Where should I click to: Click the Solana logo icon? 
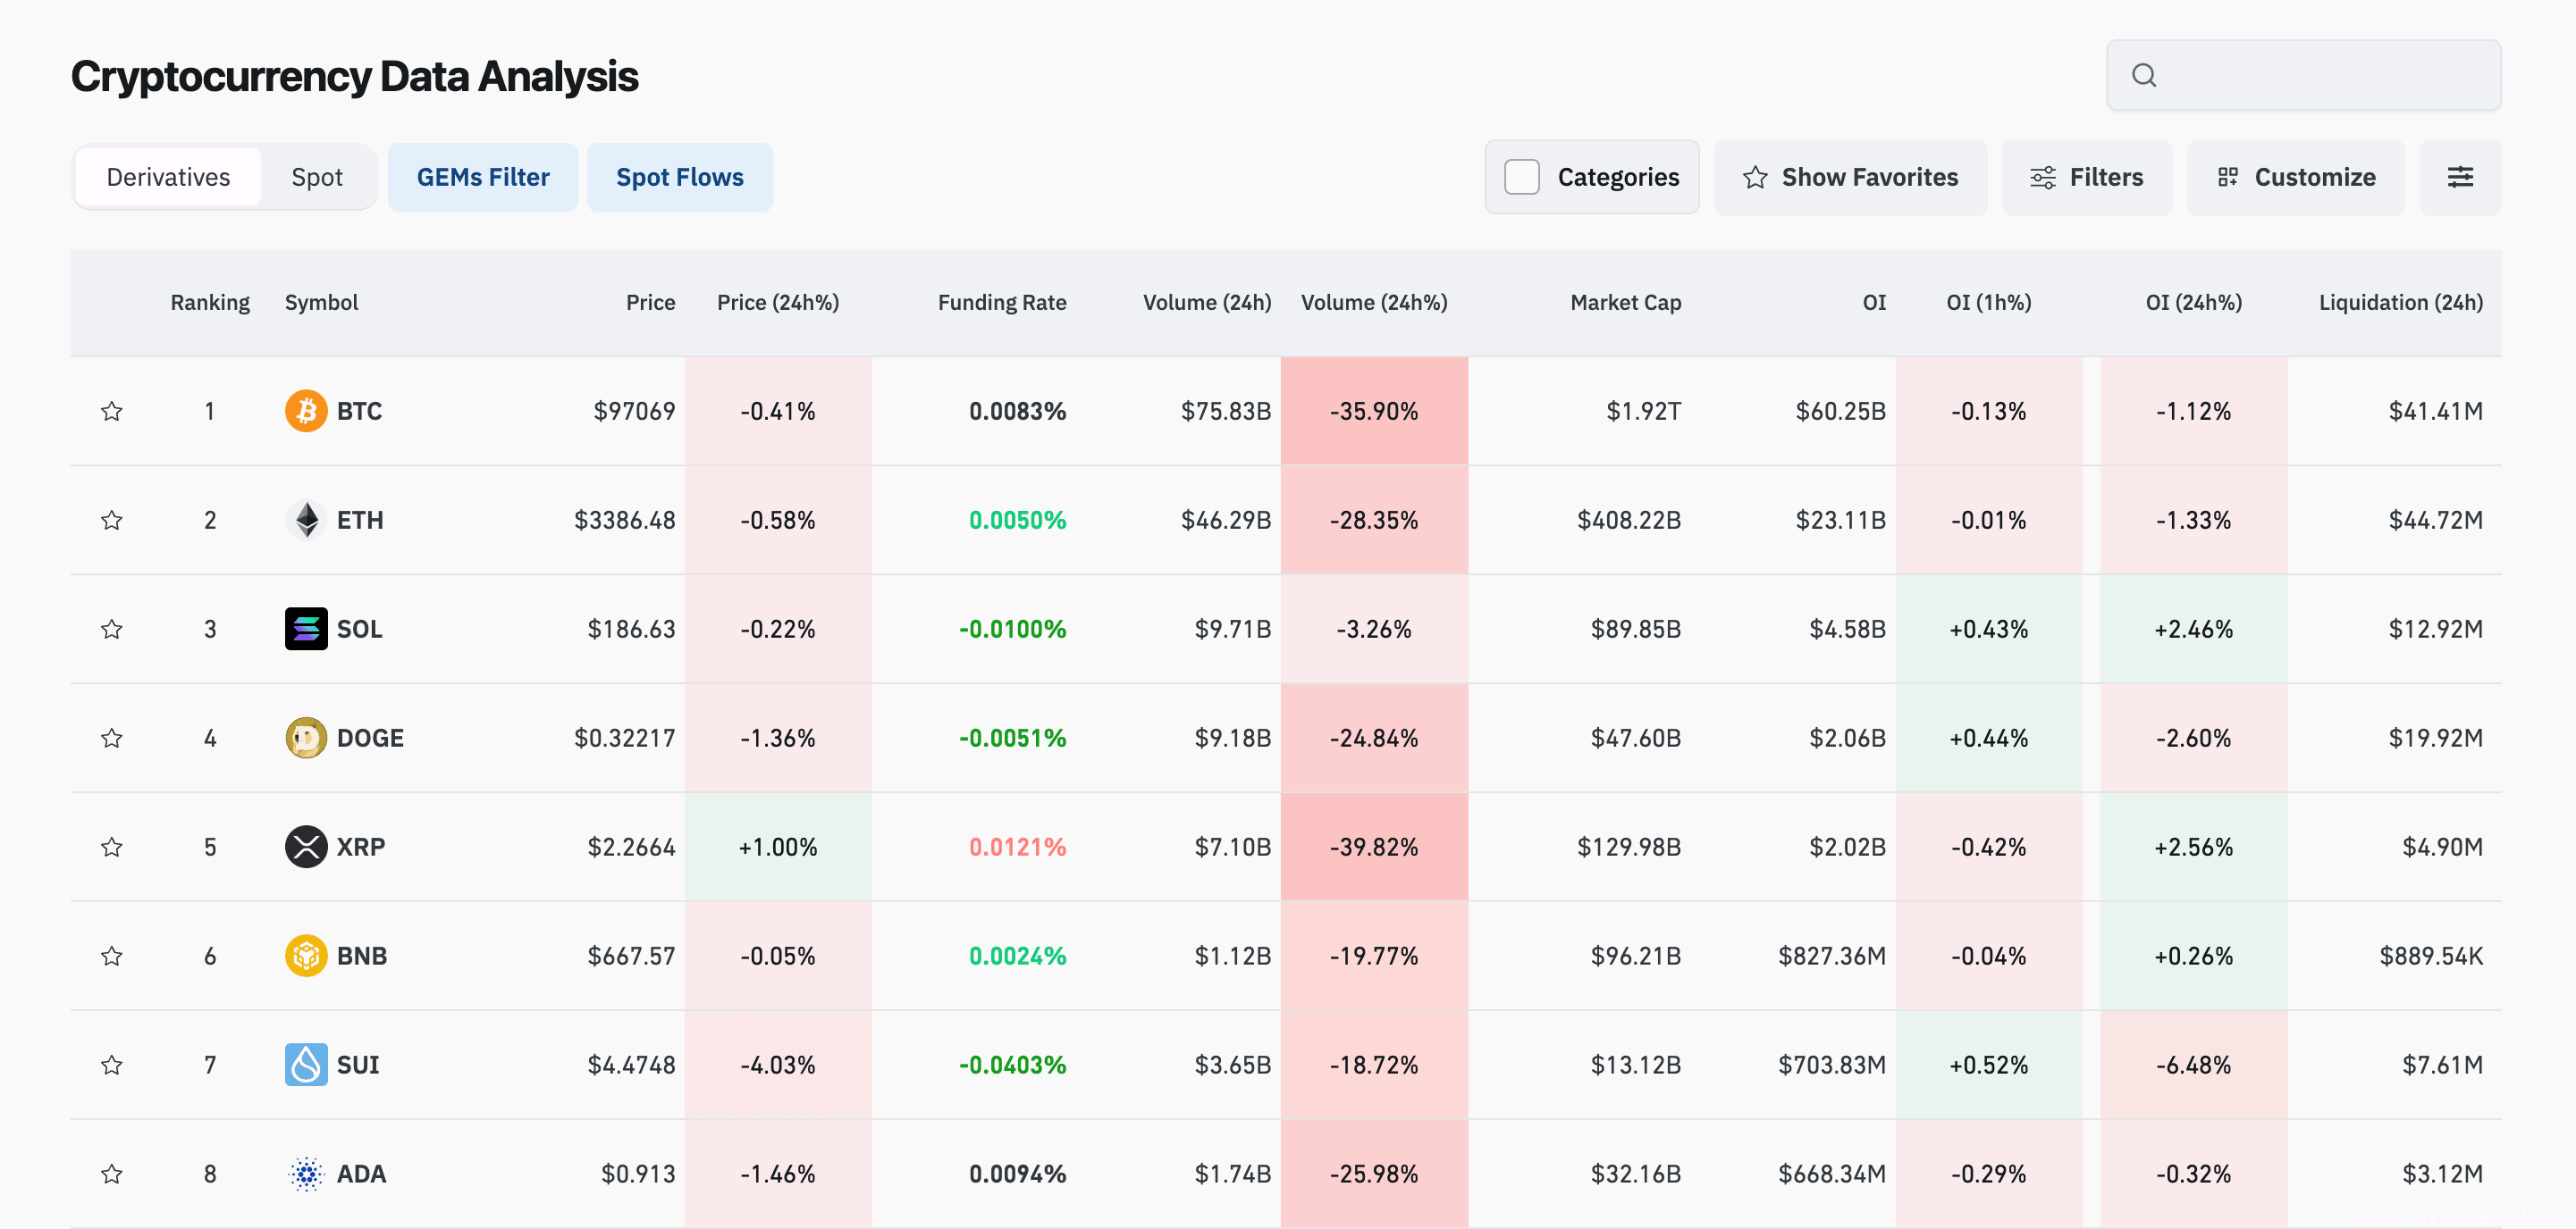coord(306,629)
